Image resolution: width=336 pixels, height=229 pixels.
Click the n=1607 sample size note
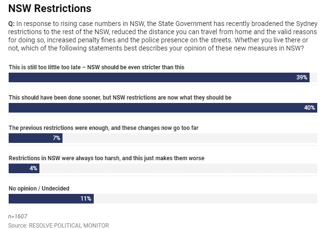tap(18, 216)
